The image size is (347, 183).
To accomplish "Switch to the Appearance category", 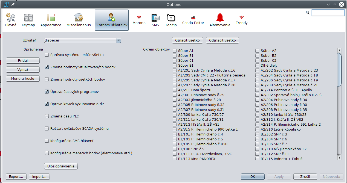I will [x=51, y=20].
